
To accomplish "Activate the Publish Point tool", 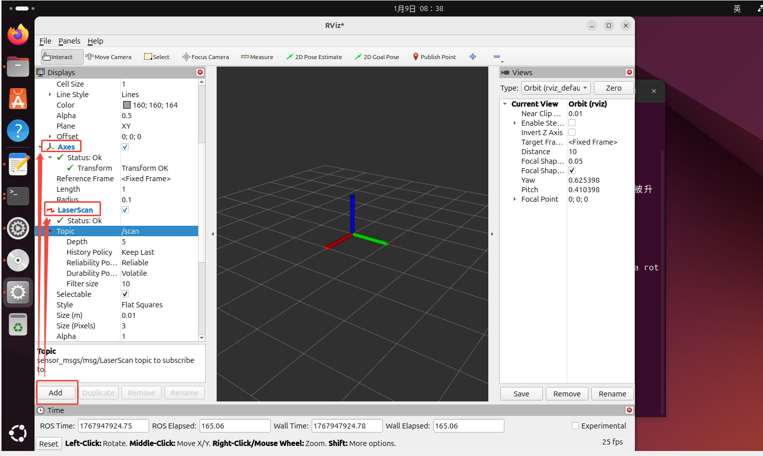I will pyautogui.click(x=434, y=57).
